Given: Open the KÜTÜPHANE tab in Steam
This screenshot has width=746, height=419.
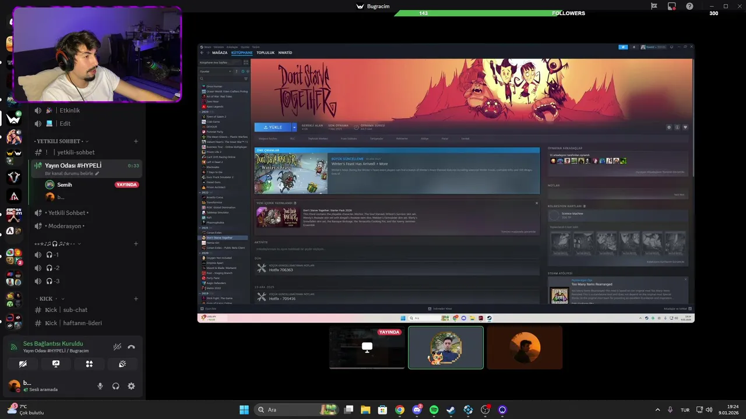Looking at the screenshot, I should (242, 53).
